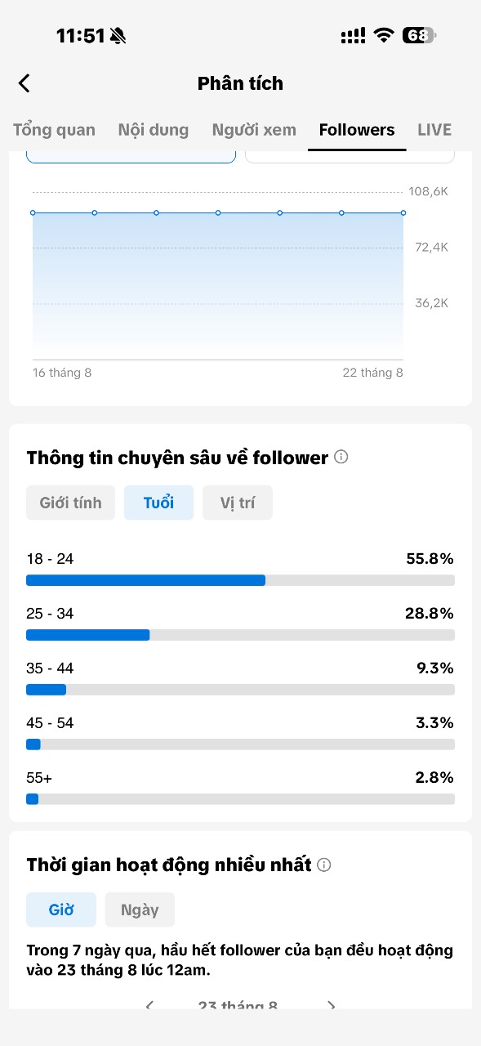Switch to the Người xem tab
This screenshot has width=481, height=1046.
coord(254,130)
